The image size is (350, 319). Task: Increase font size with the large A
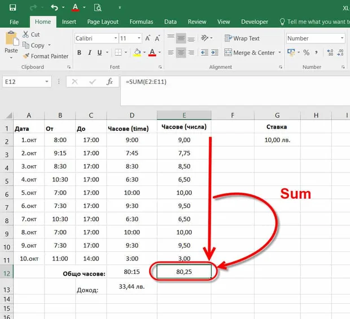coord(147,38)
